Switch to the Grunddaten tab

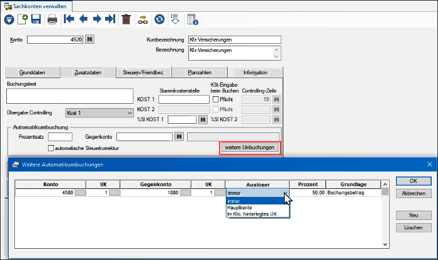coord(33,72)
